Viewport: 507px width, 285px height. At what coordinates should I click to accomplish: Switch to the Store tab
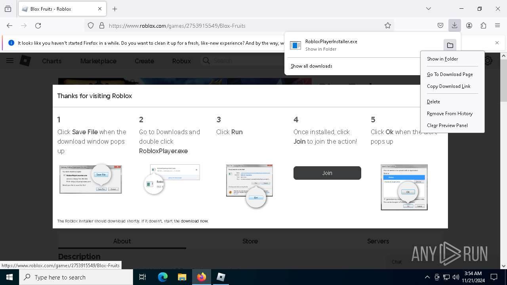tap(250, 241)
